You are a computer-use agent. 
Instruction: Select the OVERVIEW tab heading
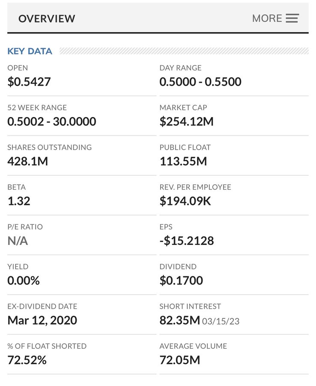coord(47,18)
